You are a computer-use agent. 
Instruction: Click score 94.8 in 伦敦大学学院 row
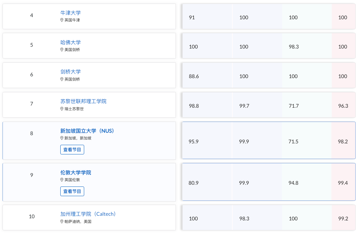294,183
